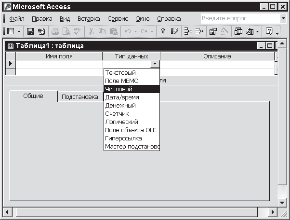The width and height of the screenshot is (290, 220).
Task: Click the Primary Key icon
Action: pos(164,31)
